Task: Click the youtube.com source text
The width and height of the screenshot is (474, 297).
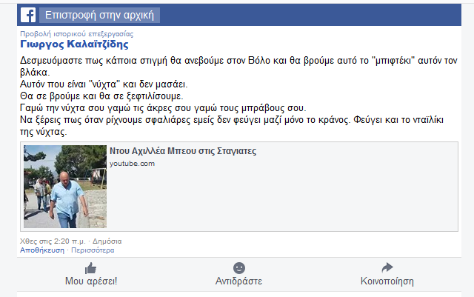Action: pyautogui.click(x=132, y=164)
